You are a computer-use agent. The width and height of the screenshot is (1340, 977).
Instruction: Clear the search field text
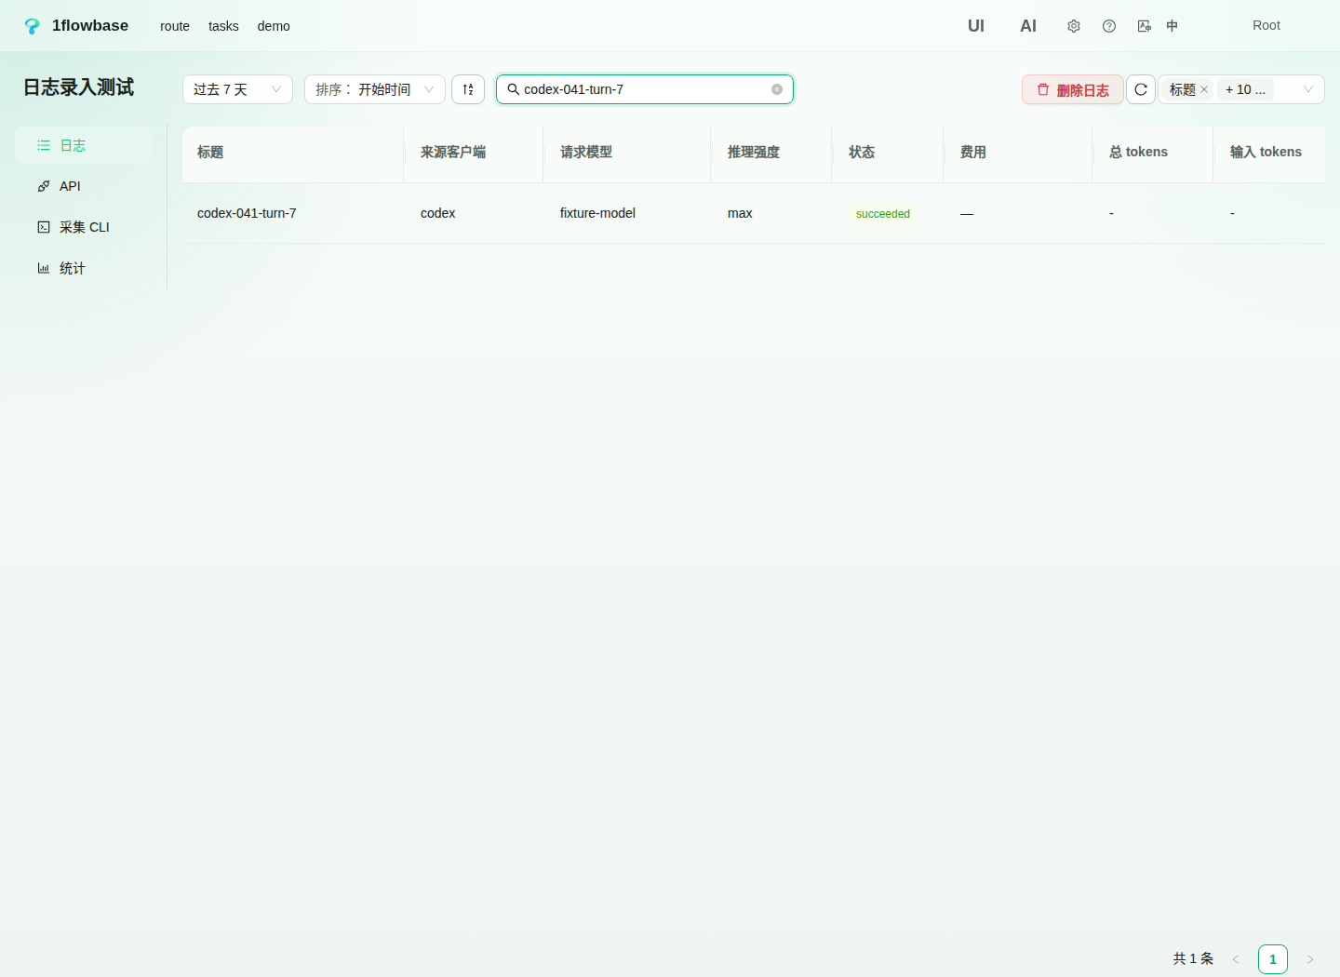click(x=777, y=89)
